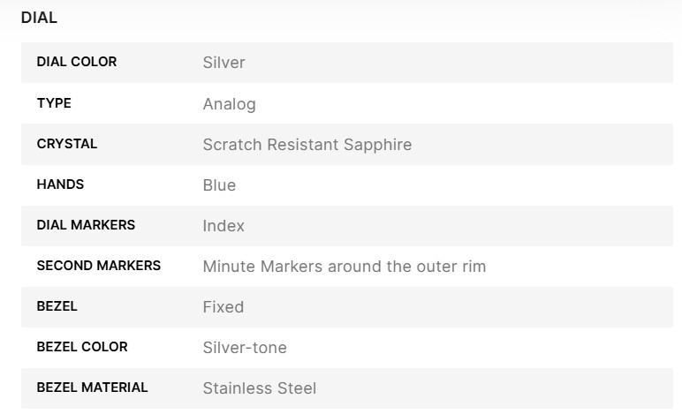Select the Blue hands value
This screenshot has width=682, height=414.
click(x=219, y=185)
